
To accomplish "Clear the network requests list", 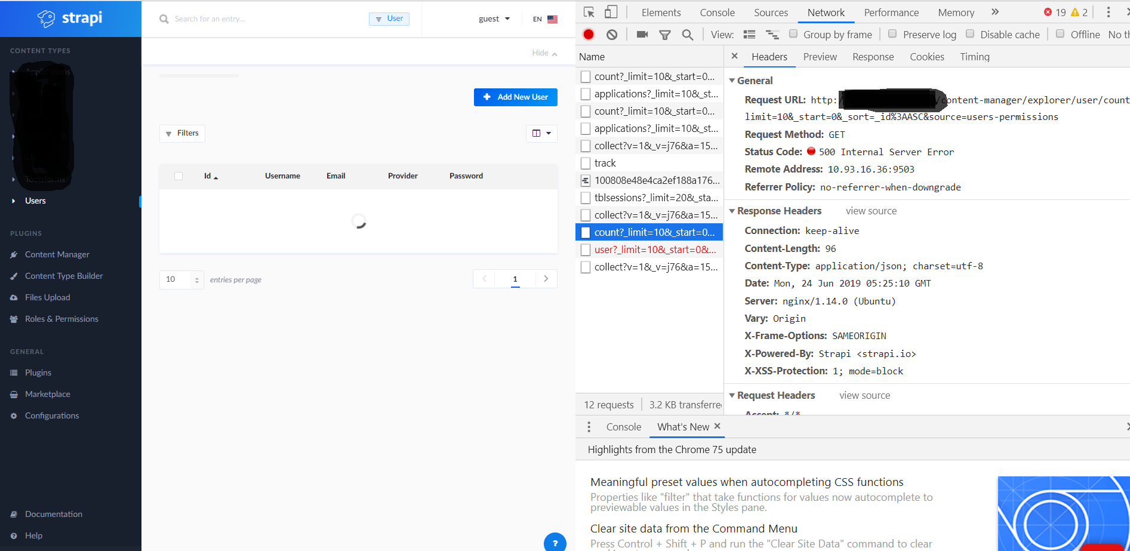I will tap(611, 34).
